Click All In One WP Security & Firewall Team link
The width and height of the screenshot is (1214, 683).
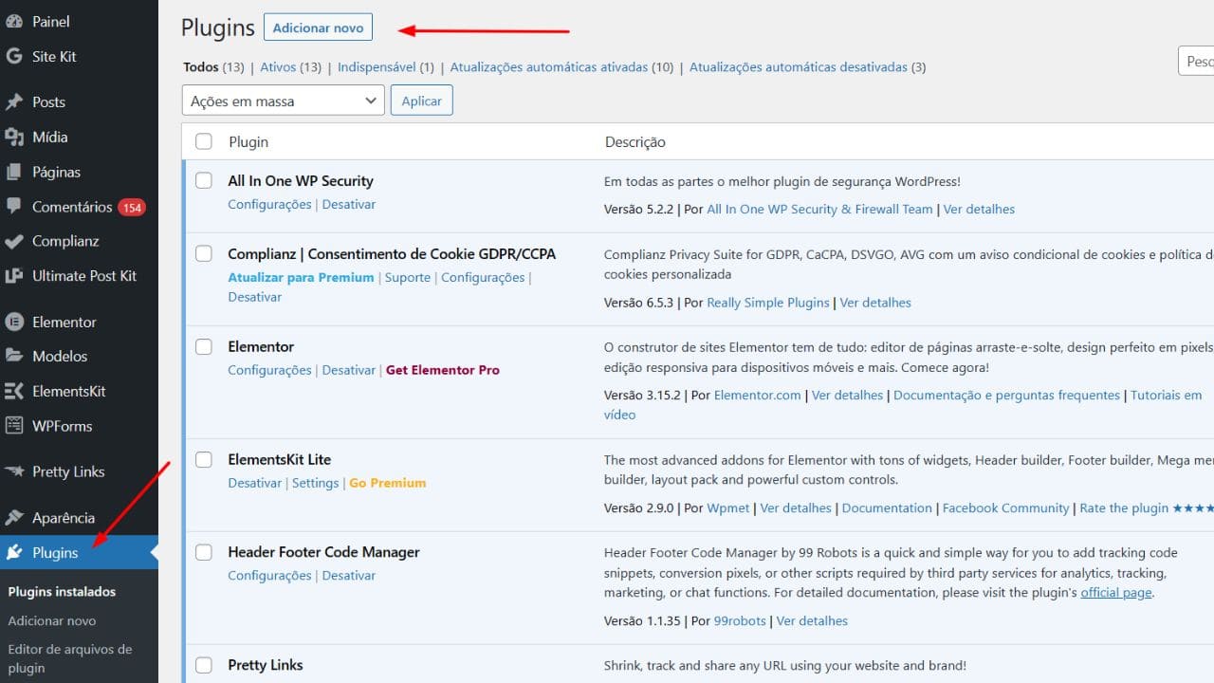click(x=819, y=209)
